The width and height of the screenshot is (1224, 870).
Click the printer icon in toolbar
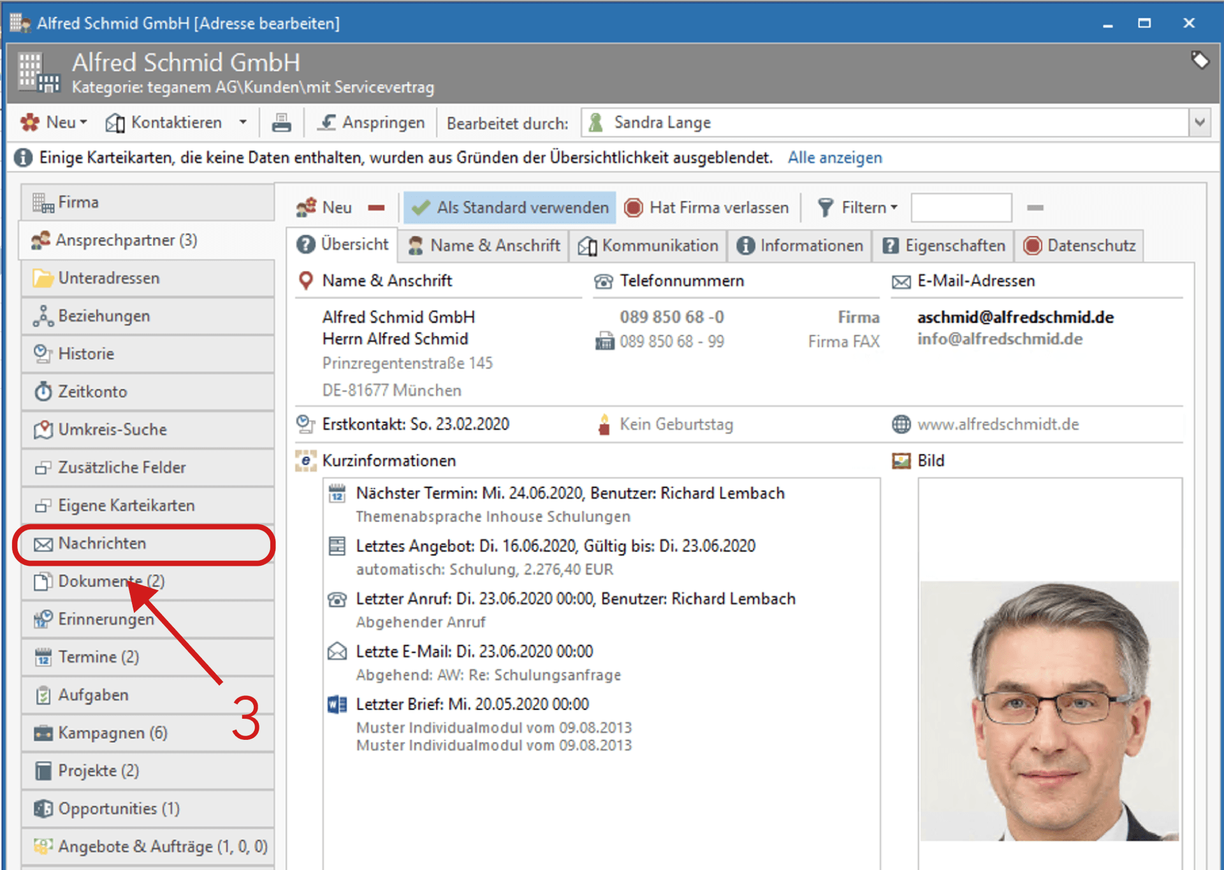coord(281,122)
